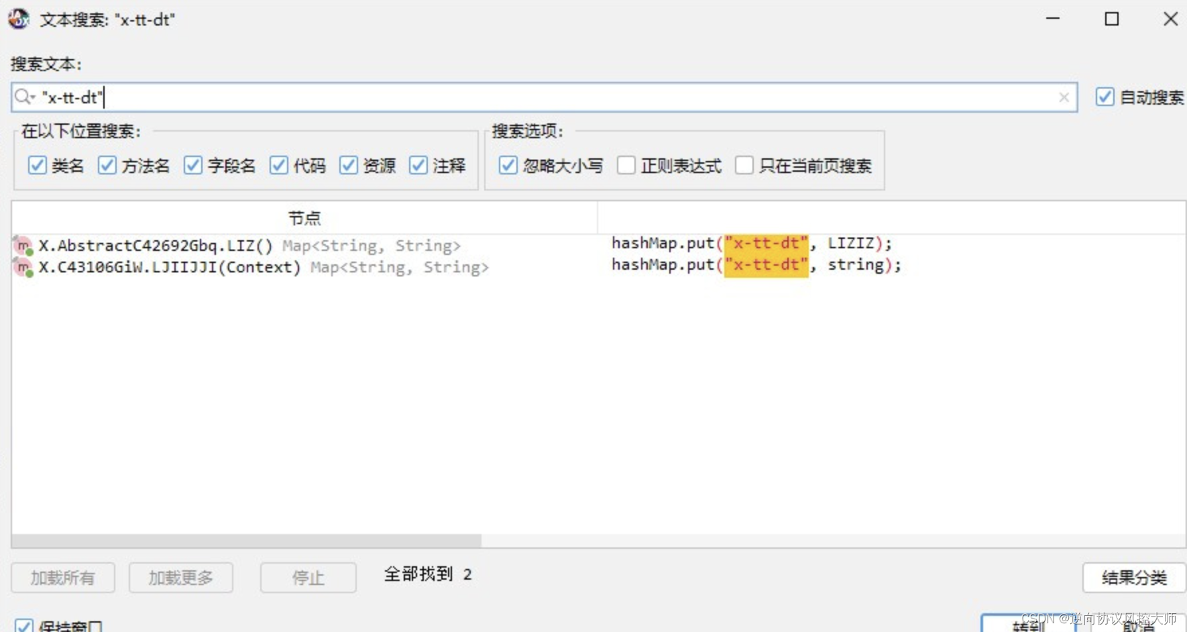Click the method icon for AbstractC42692Gbq.LIZ()
Image resolution: width=1187 pixels, height=632 pixels.
23,246
